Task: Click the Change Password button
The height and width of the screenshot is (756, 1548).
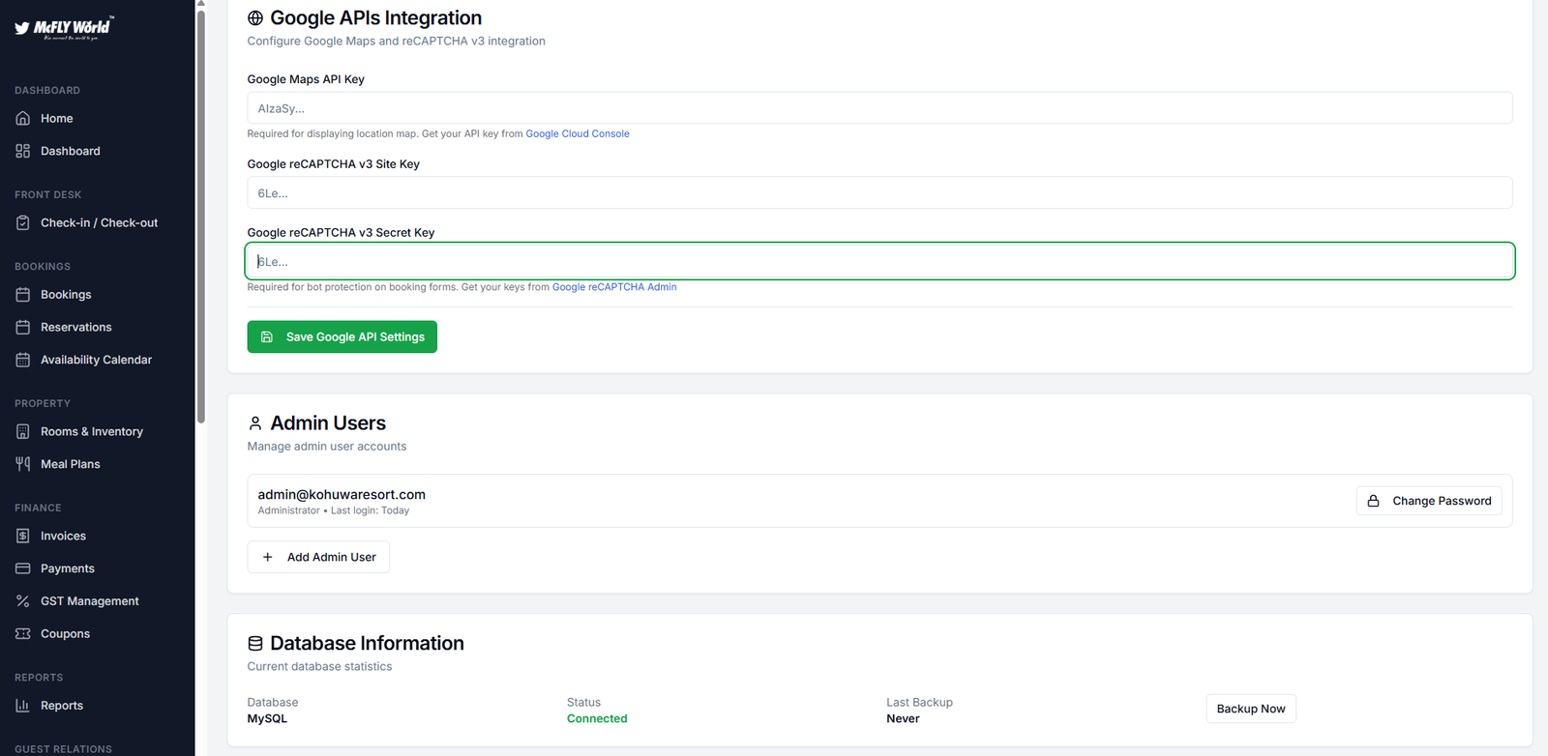Action: click(1429, 501)
